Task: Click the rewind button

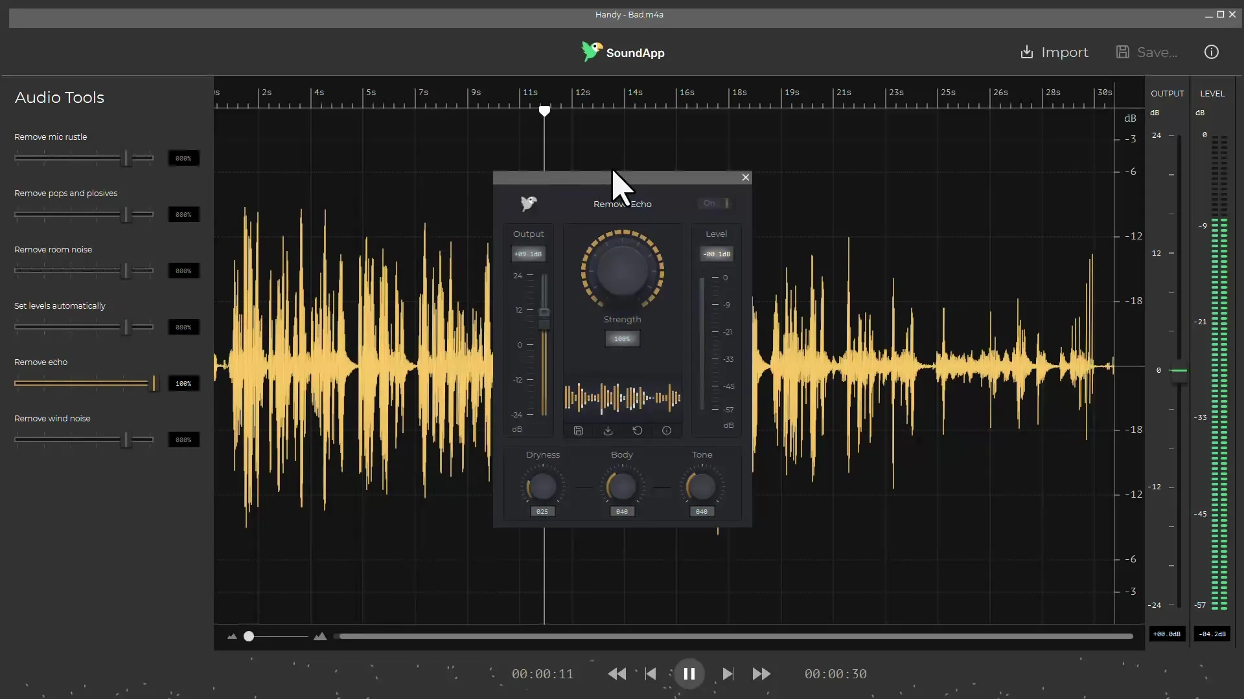Action: (617, 674)
